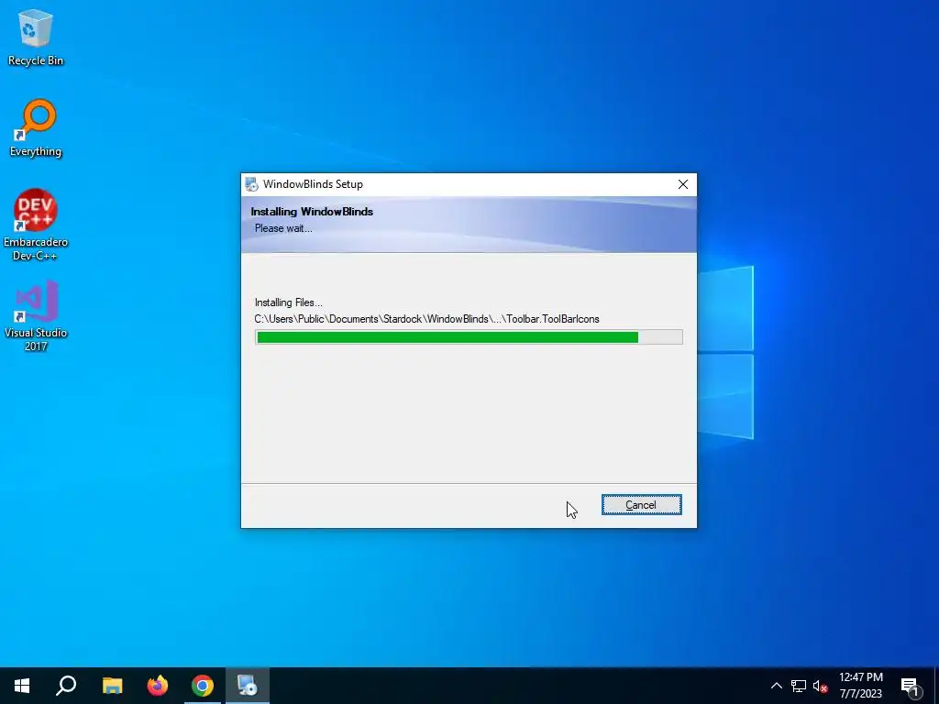Open the Windows Start menu
Screen dimensions: 939x704
click(x=22, y=686)
